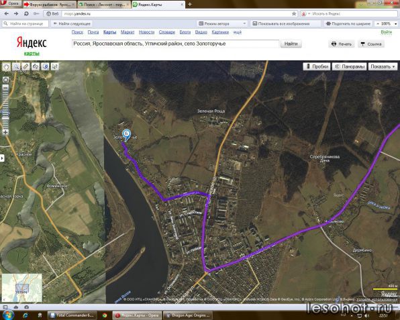Zoom out with the minus button
Image resolution: width=400 pixels, height=320 pixels.
[x=5, y=87]
